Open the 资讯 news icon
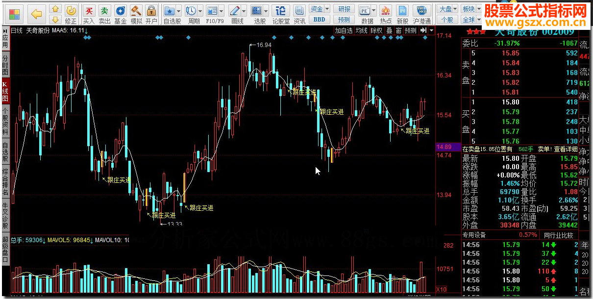The width and height of the screenshot is (593, 299). click(299, 14)
